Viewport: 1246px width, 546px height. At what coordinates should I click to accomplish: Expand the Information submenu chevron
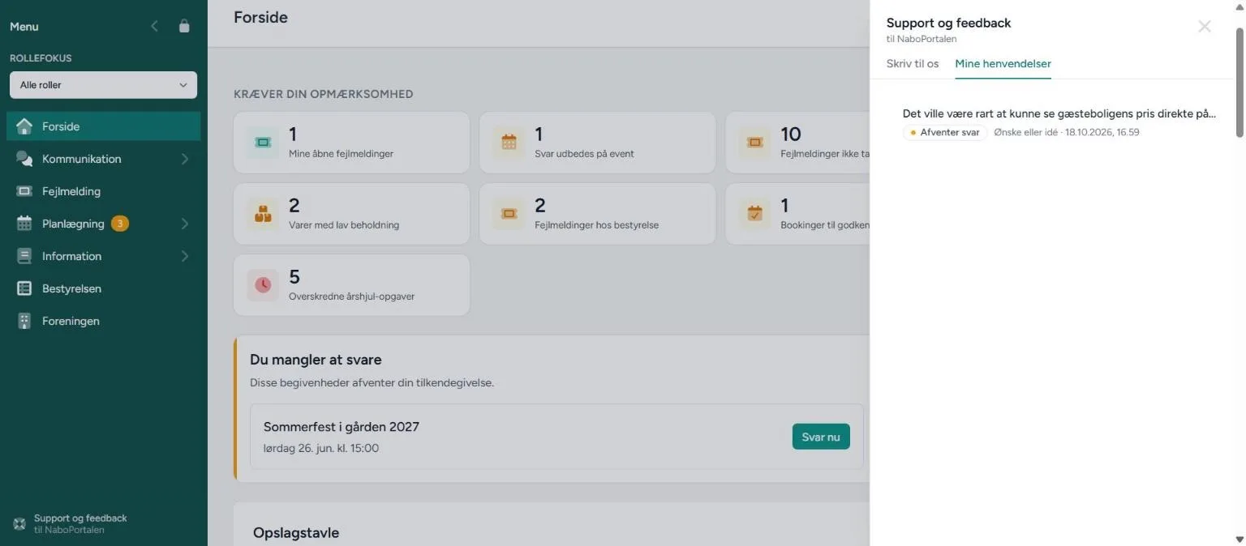pos(184,256)
